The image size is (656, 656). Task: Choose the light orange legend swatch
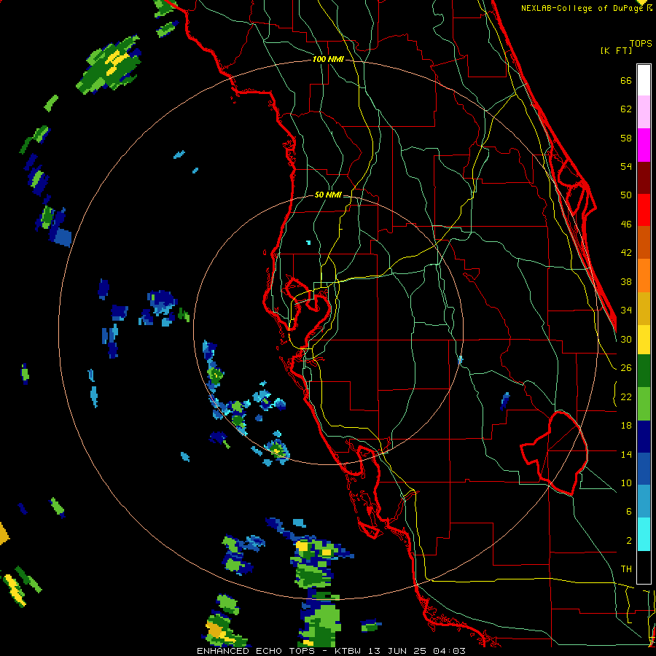tap(644, 276)
